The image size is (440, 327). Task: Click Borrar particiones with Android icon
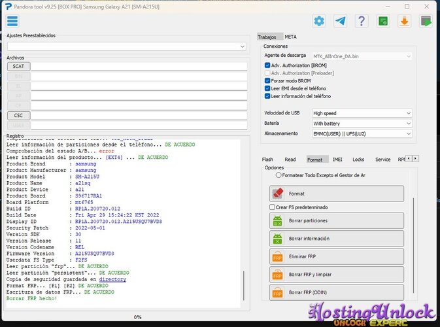coord(337,220)
